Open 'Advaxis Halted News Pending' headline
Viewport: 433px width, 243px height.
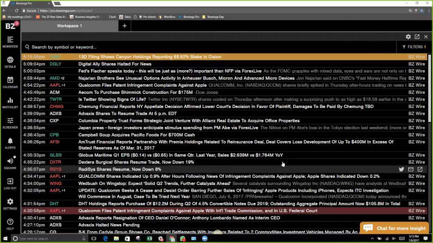tap(109, 225)
